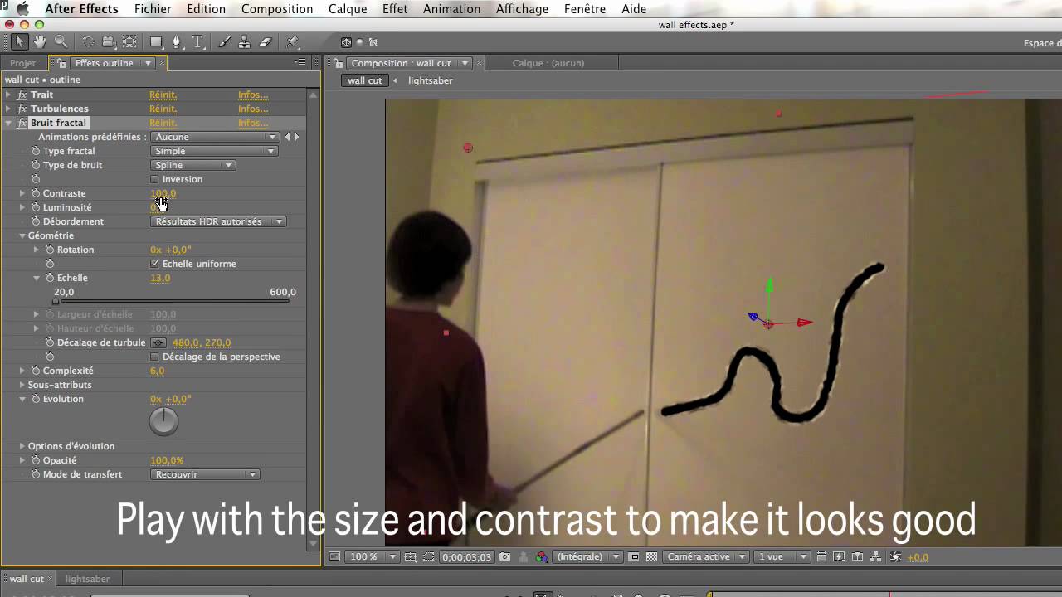Click the Contraste value 100,0
The image size is (1062, 597).
[163, 193]
